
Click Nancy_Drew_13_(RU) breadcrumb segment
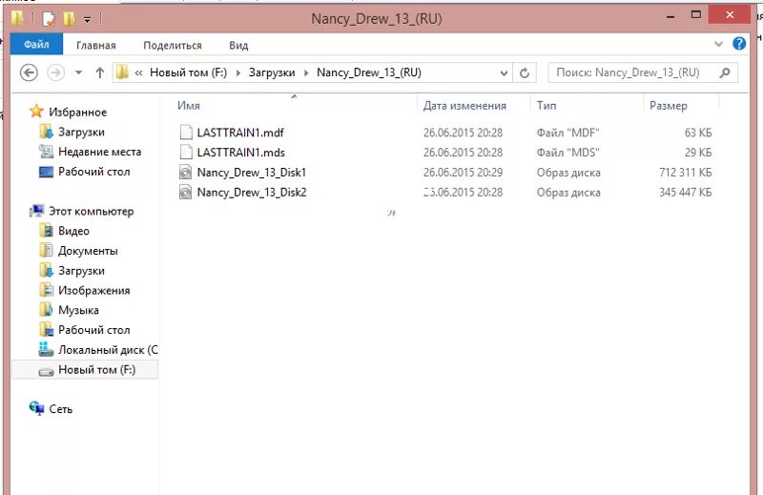point(369,72)
